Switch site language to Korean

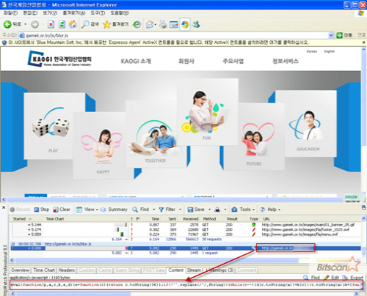pyautogui.click(x=311, y=51)
